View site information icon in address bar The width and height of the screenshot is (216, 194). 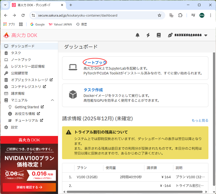[33, 15]
